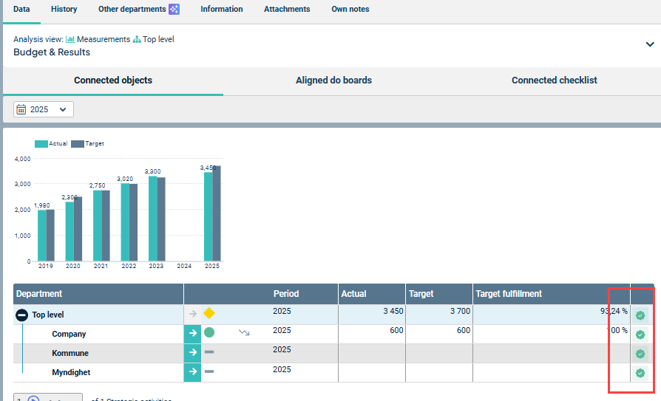Image resolution: width=661 pixels, height=401 pixels.
Task: Expand the Analysis view panel chevron
Action: coord(650,44)
